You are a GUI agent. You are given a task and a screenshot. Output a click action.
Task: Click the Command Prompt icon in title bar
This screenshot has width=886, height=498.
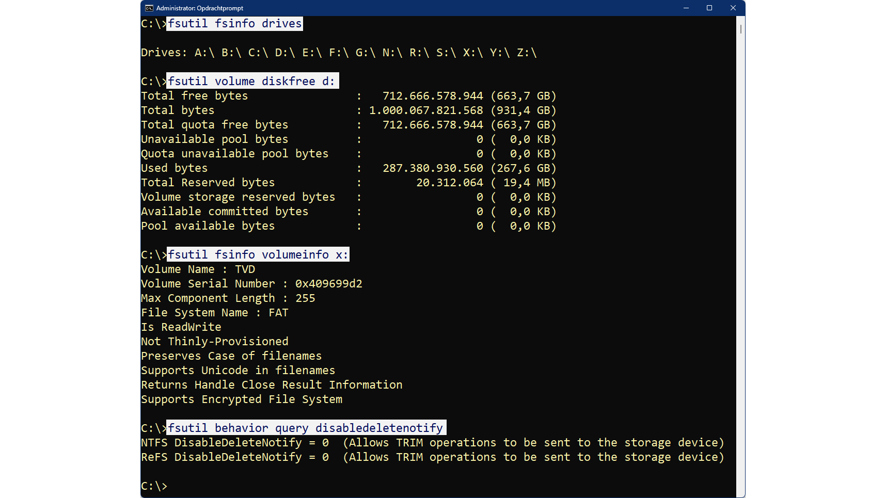(x=149, y=8)
